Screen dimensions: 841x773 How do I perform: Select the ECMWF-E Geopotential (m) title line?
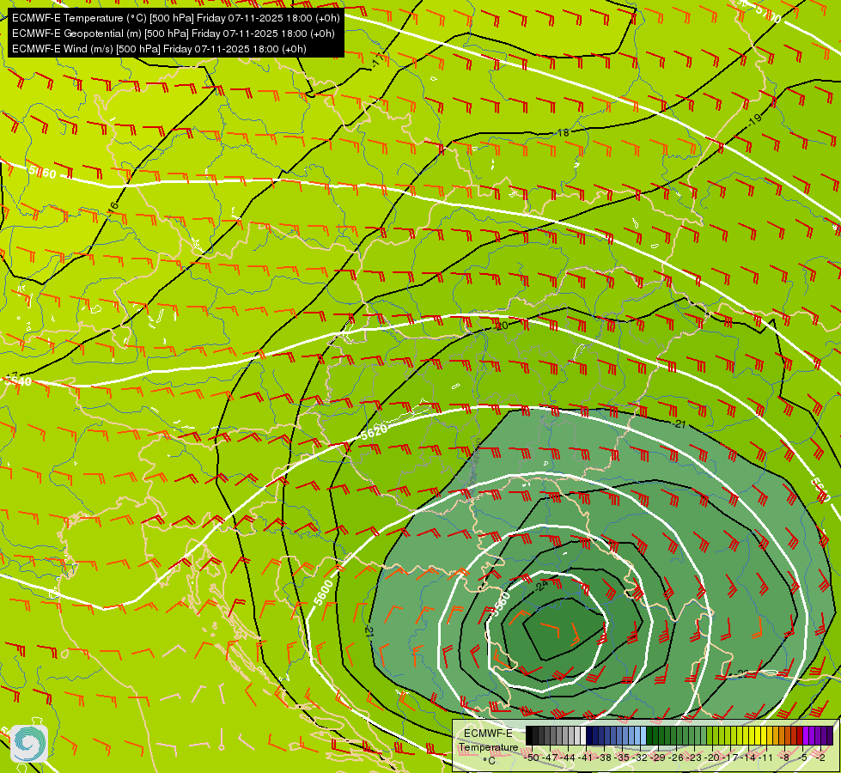point(174,33)
